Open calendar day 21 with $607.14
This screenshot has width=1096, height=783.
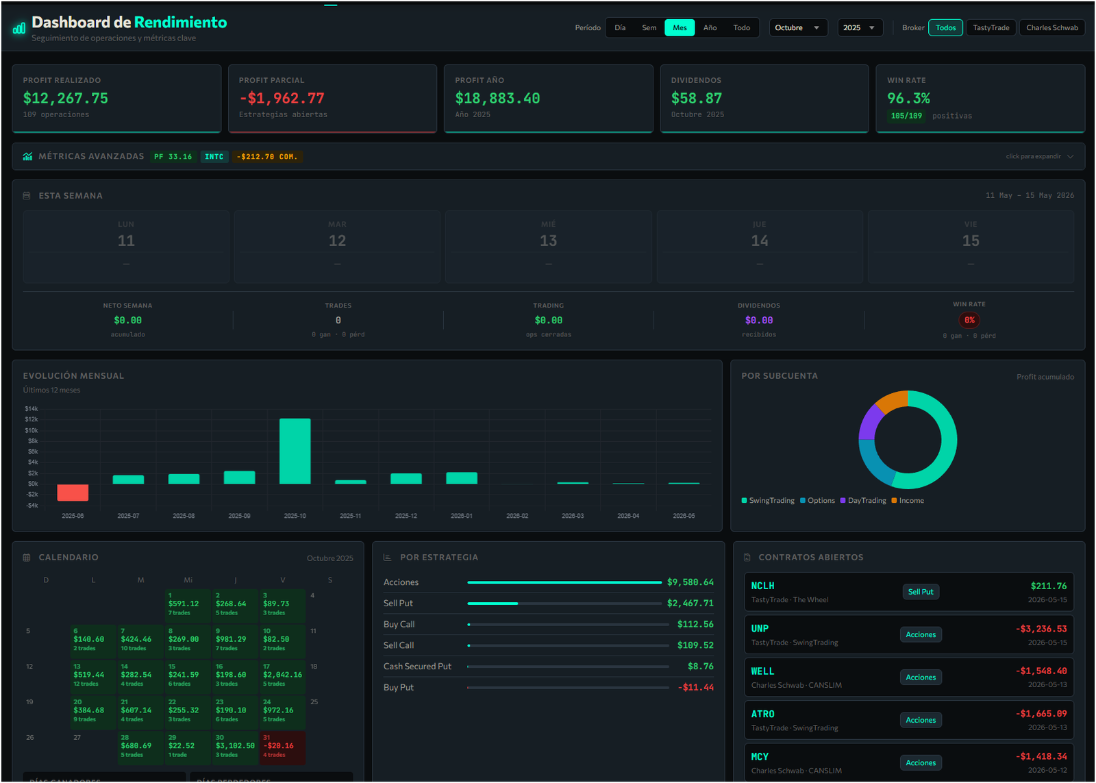pos(140,711)
